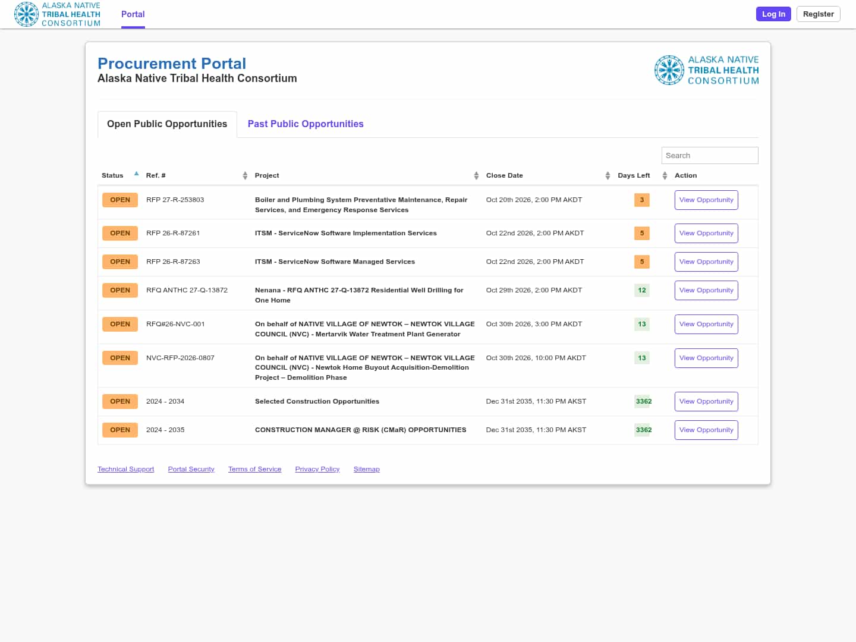This screenshot has height=642, width=856.
Task: Click ITSM - ServiceNow Software Managed Services title
Action: click(335, 262)
